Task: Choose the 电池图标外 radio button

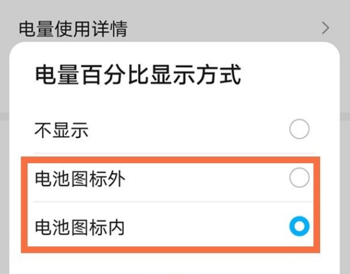Action: coord(299,179)
